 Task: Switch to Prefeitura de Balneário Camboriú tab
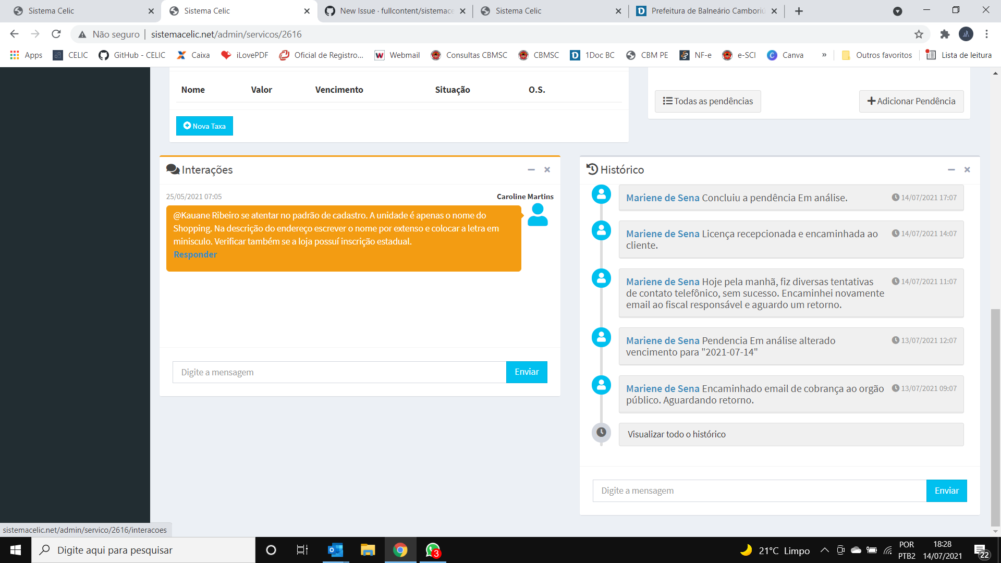(x=706, y=11)
